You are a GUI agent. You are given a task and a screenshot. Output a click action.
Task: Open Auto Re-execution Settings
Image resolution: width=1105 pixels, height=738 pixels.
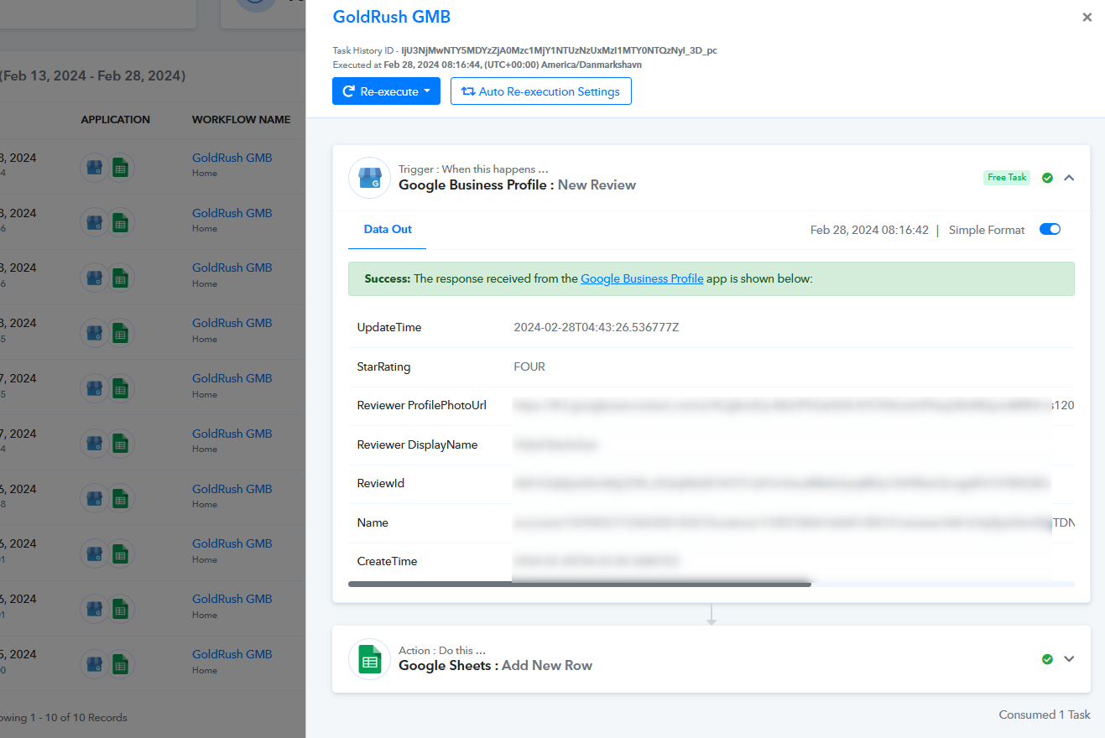pyautogui.click(x=541, y=91)
